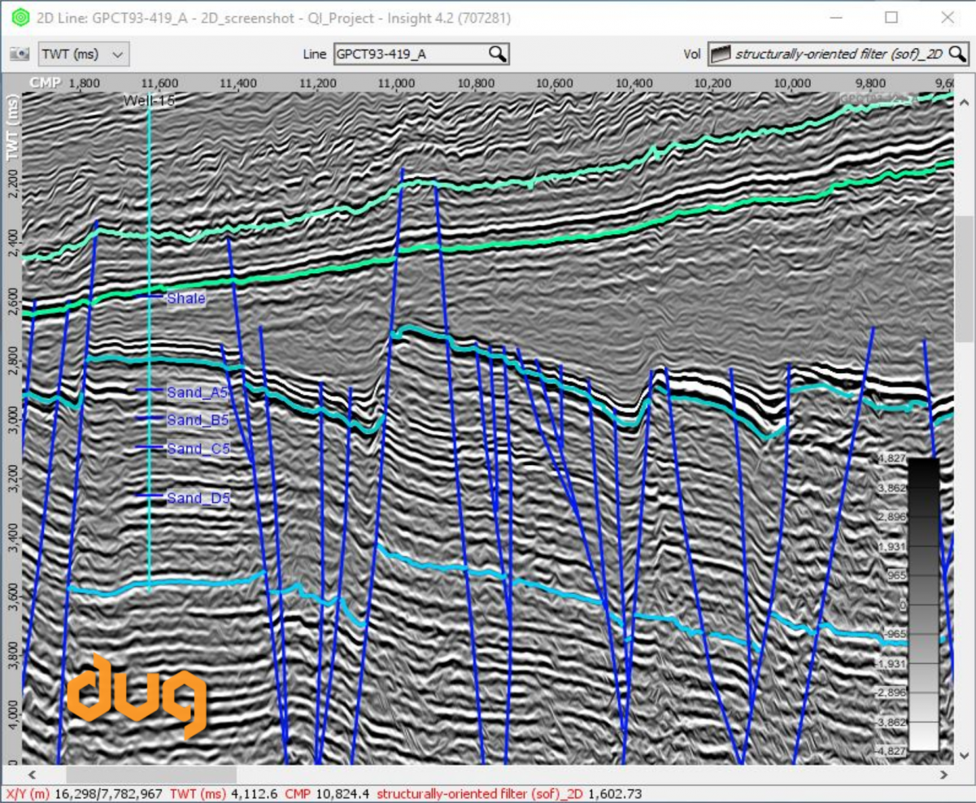Click the horizontal scrollbar left arrow
The height and width of the screenshot is (803, 976).
pyautogui.click(x=33, y=775)
